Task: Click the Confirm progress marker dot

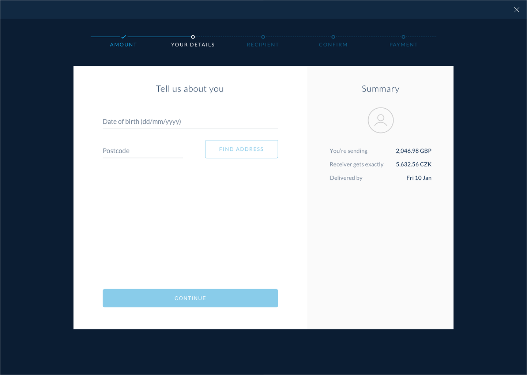Action: pos(333,37)
